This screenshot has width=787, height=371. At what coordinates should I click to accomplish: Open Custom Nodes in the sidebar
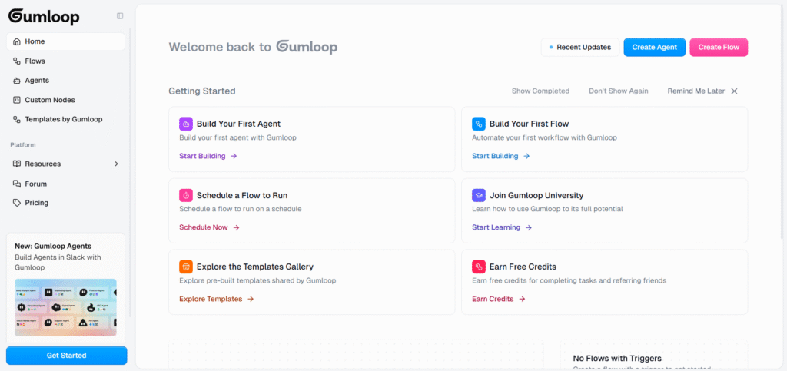coord(66,100)
